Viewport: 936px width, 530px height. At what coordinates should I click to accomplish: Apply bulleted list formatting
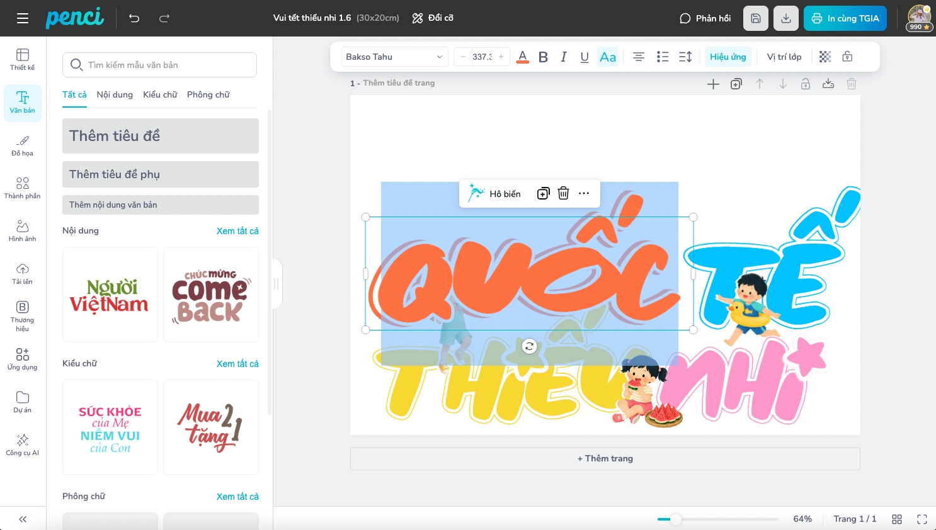pos(663,57)
